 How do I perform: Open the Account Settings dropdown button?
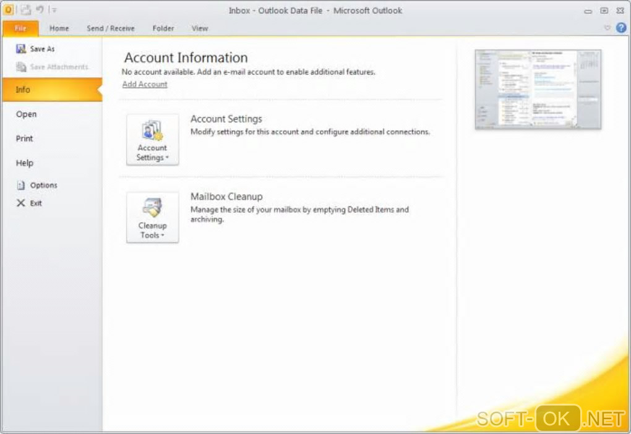pyautogui.click(x=153, y=140)
